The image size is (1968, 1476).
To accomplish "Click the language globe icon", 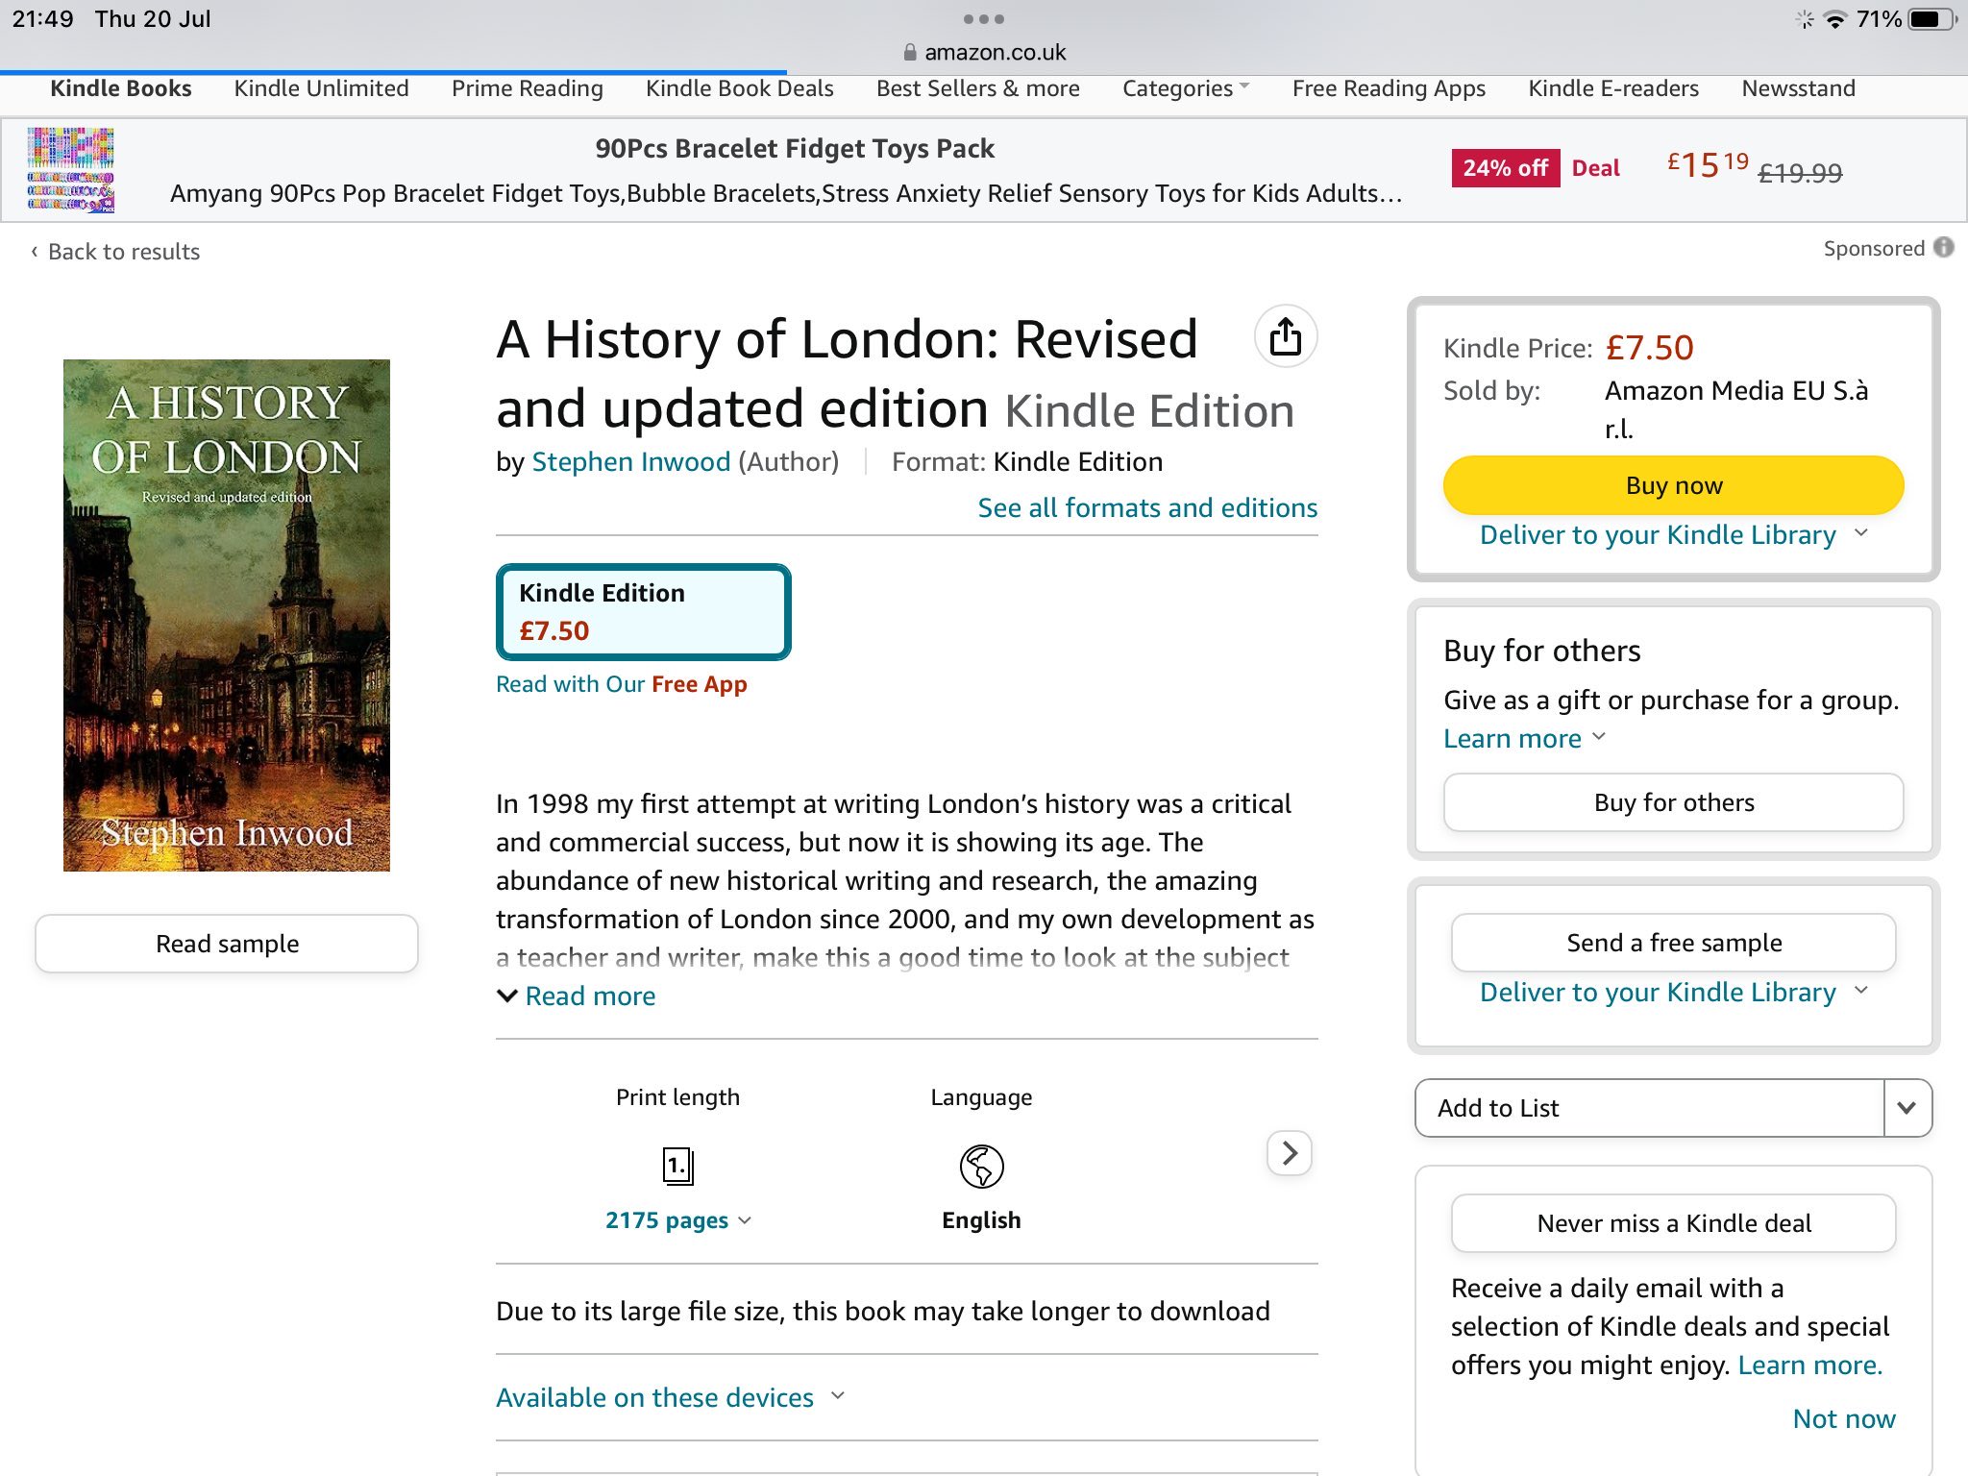I will pyautogui.click(x=981, y=1167).
